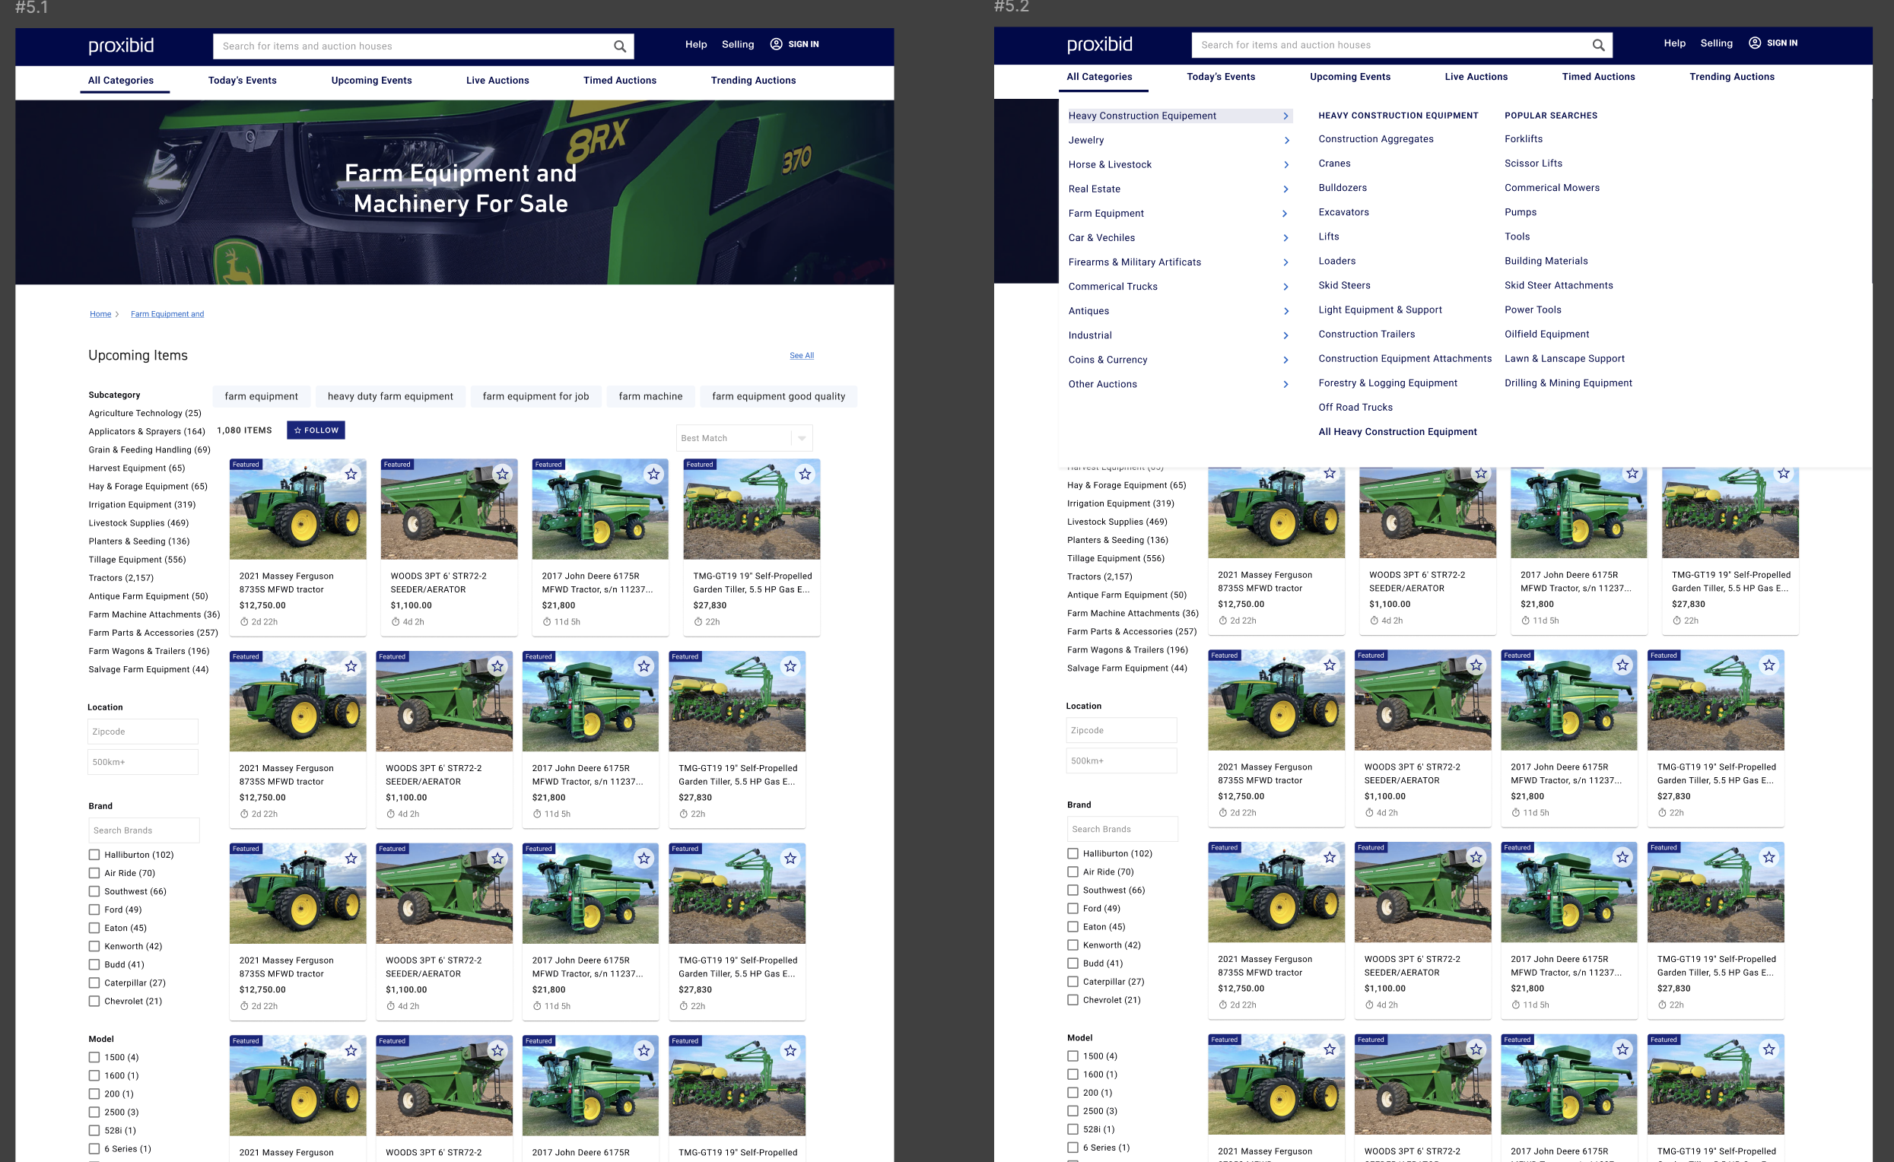The height and width of the screenshot is (1162, 1894).
Task: Favorite the top-row Massey Ferguson card star in #5.1
Action: point(351,475)
